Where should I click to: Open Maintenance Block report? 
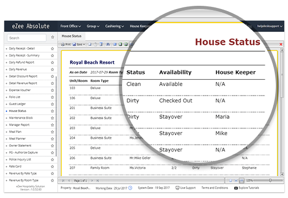pyautogui.click(x=21, y=118)
